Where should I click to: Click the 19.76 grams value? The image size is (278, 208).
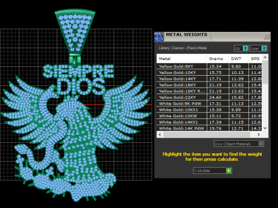(x=215, y=128)
